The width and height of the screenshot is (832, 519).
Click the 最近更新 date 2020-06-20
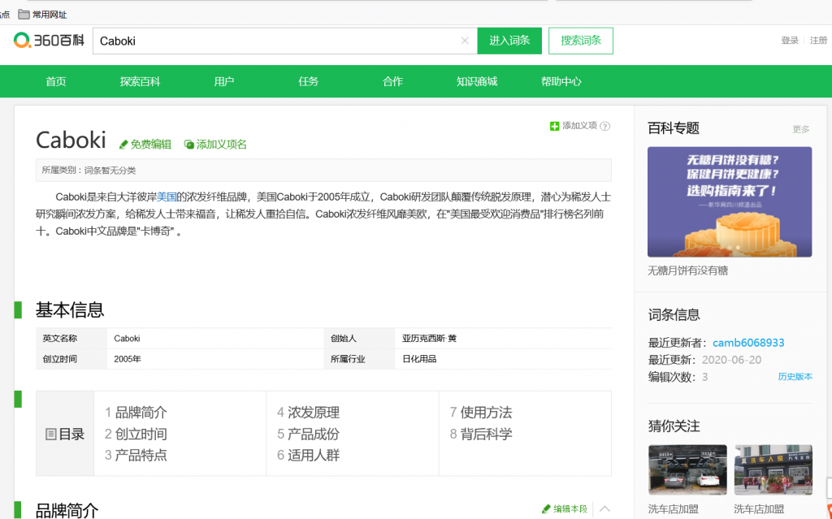tap(731, 360)
